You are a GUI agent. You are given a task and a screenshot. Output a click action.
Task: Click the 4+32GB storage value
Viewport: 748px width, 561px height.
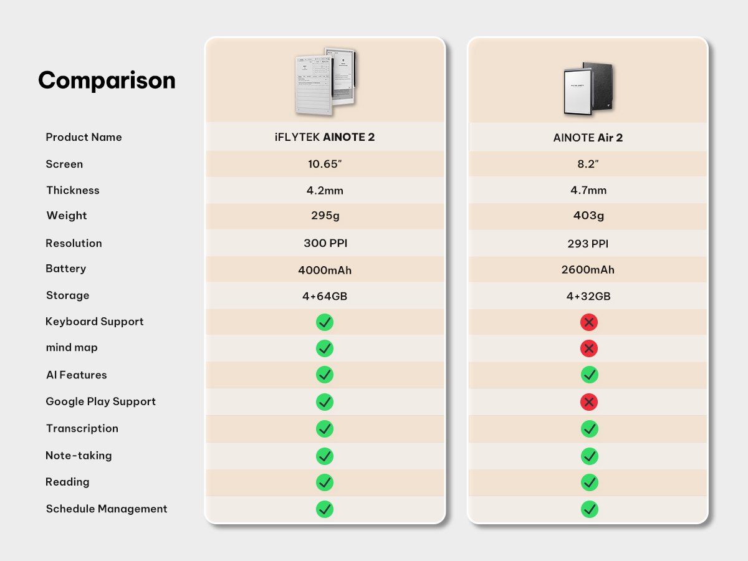point(588,297)
